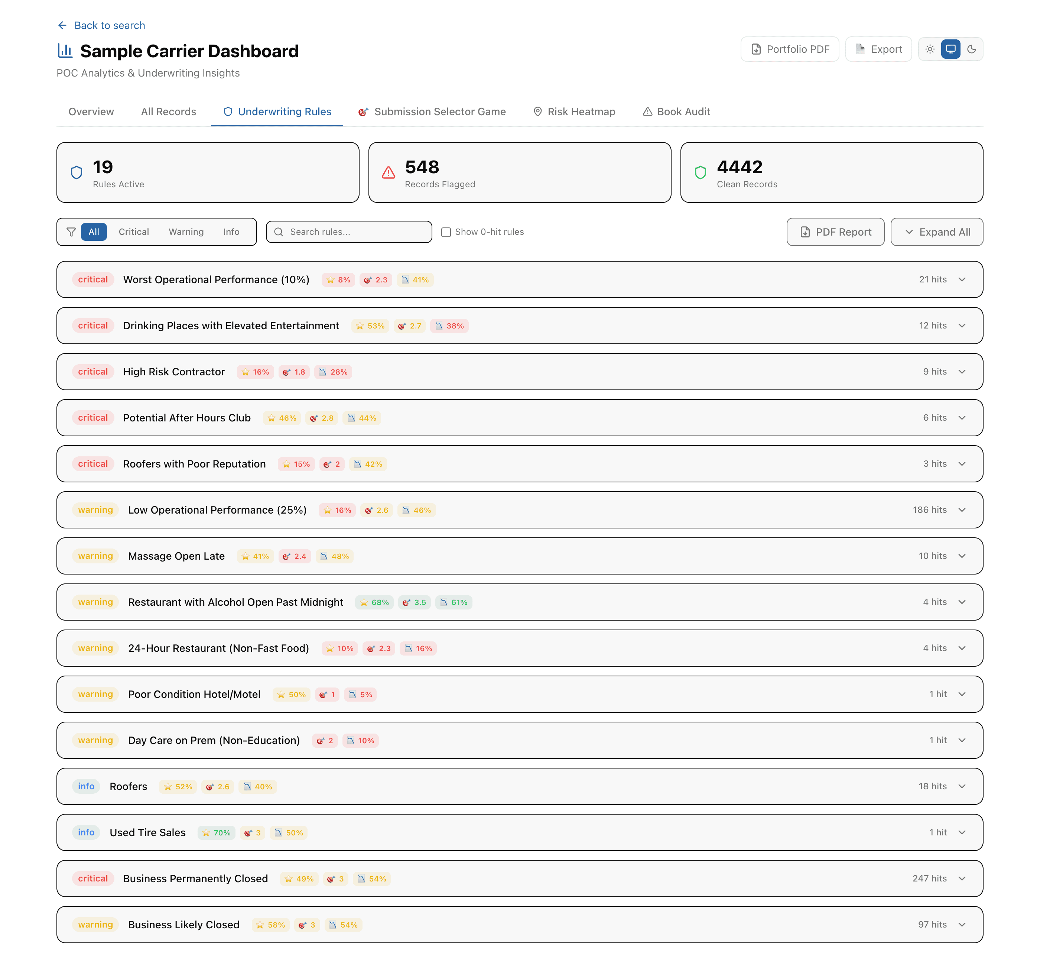This screenshot has height=961, width=1040.
Task: Click 68% star badge on Restaurant with Alcohol row
Action: click(x=374, y=603)
